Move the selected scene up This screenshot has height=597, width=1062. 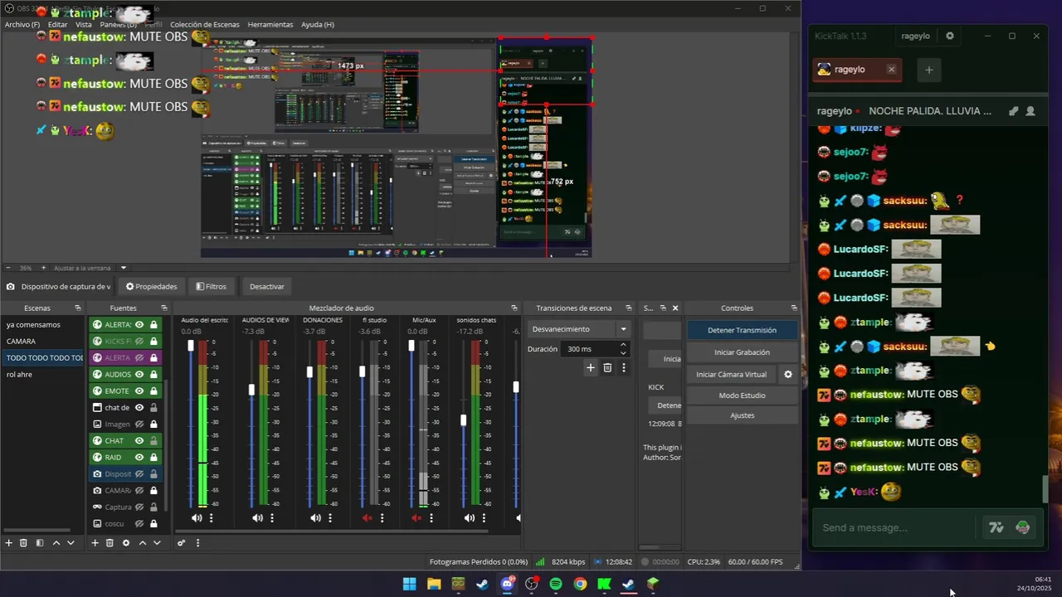pos(56,543)
